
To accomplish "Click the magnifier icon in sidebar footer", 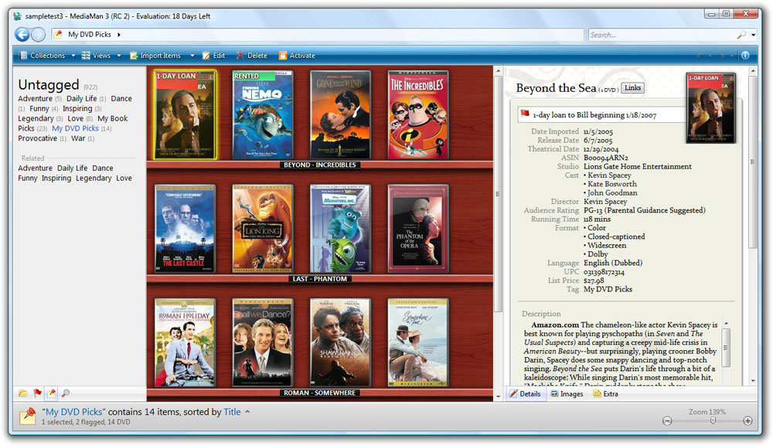I will point(66,393).
